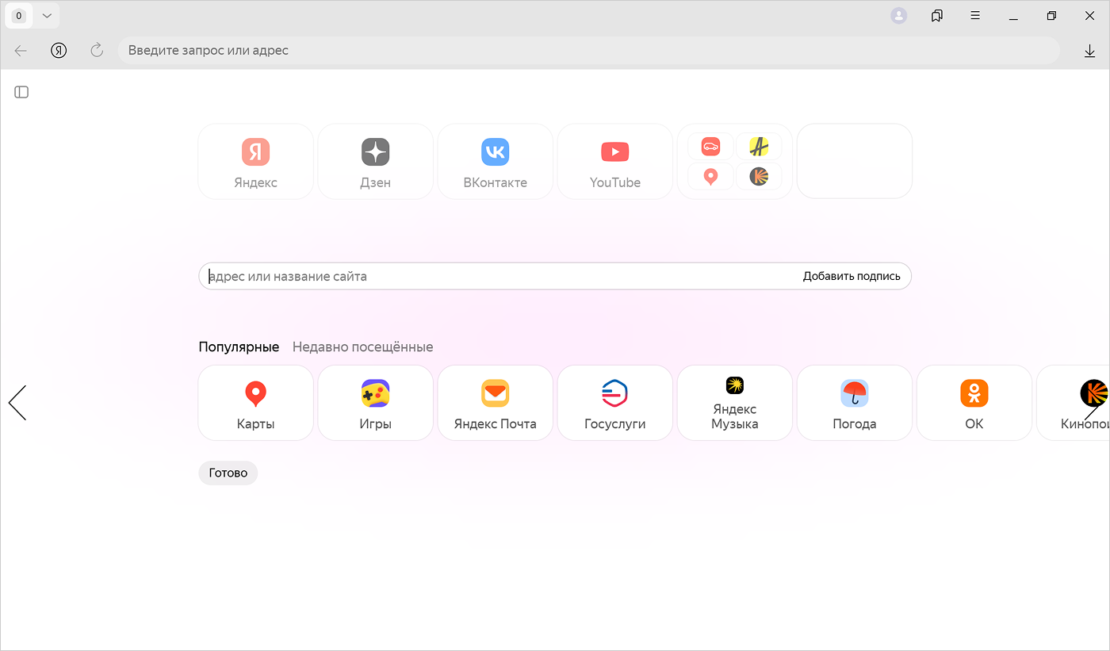
Task: Switch to Недавно посещённые tab
Action: [x=362, y=347]
